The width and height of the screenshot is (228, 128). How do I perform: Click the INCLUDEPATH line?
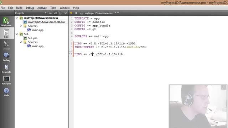tap(110, 47)
